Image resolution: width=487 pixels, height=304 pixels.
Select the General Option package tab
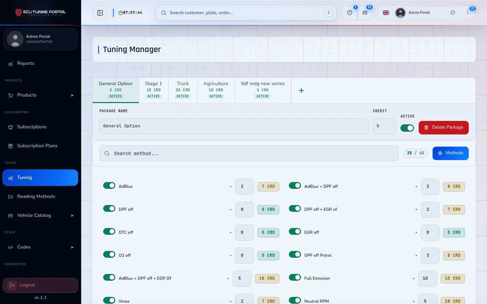click(x=116, y=90)
